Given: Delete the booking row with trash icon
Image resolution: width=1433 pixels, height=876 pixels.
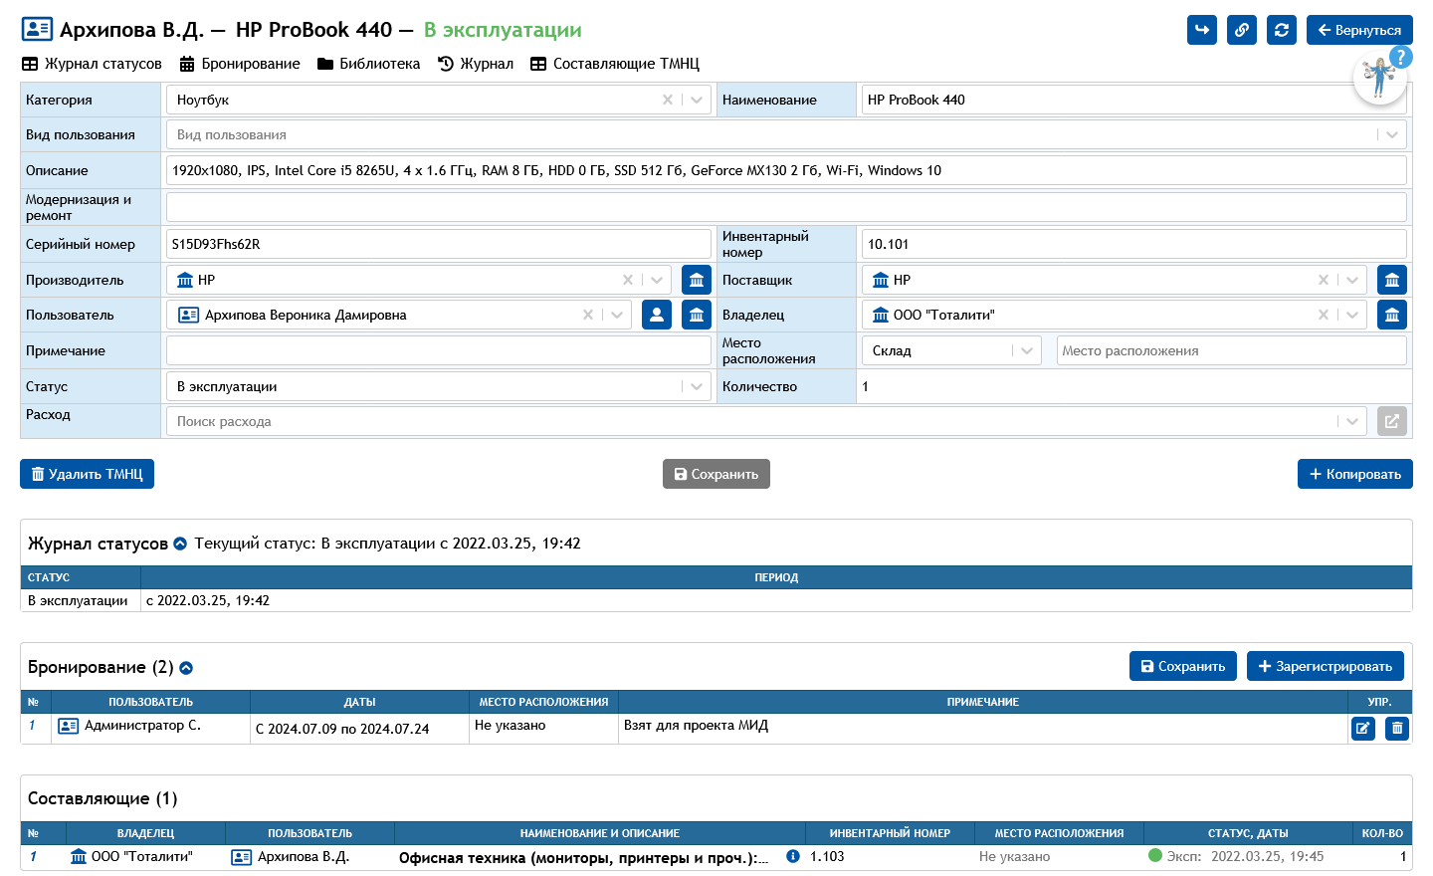Looking at the screenshot, I should [1397, 729].
